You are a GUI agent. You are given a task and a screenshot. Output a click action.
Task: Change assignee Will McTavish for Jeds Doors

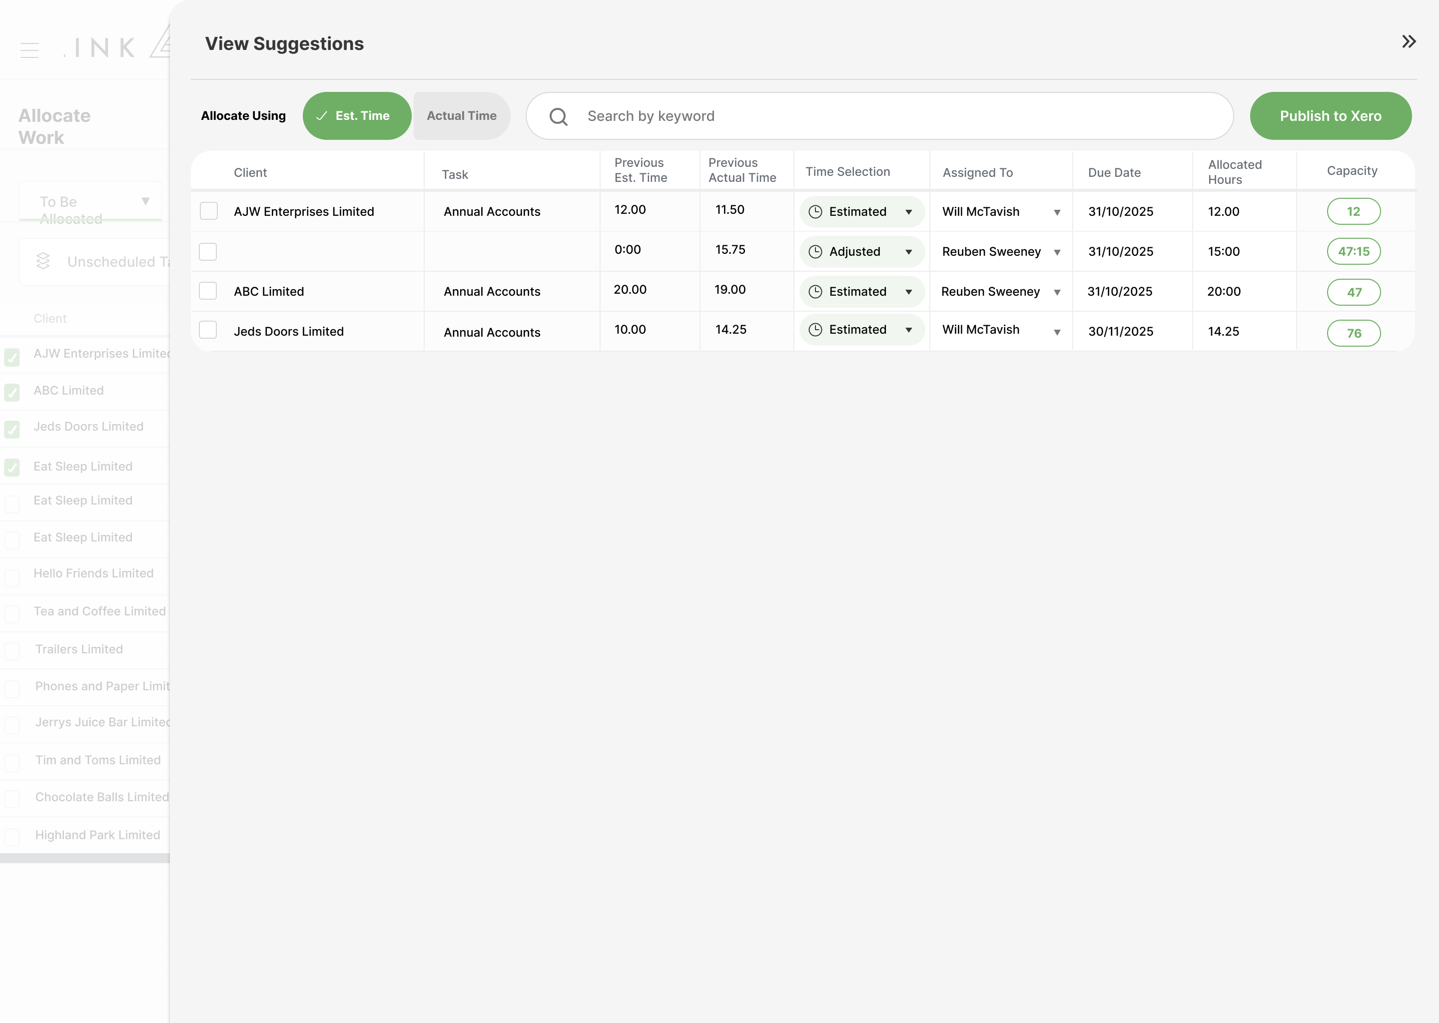tap(1001, 330)
